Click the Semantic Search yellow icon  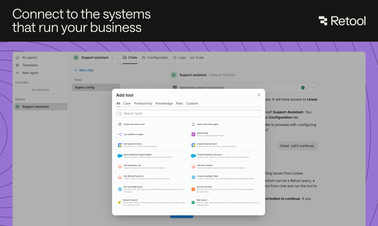point(119,203)
